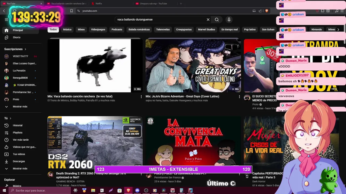Screen dimensions: 346x194
Task: Select the Son Gohan filter chip
Action: (268, 30)
